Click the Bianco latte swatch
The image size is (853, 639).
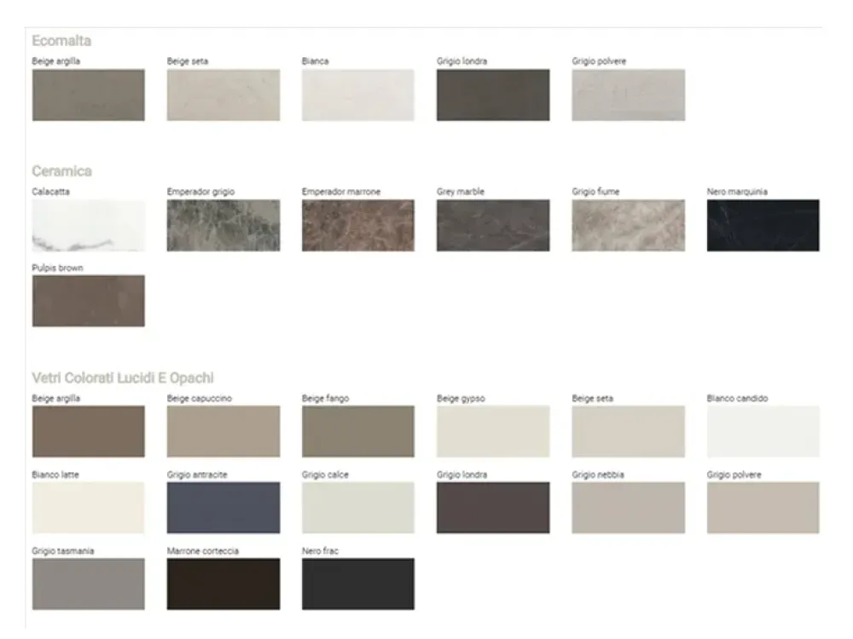pos(88,508)
